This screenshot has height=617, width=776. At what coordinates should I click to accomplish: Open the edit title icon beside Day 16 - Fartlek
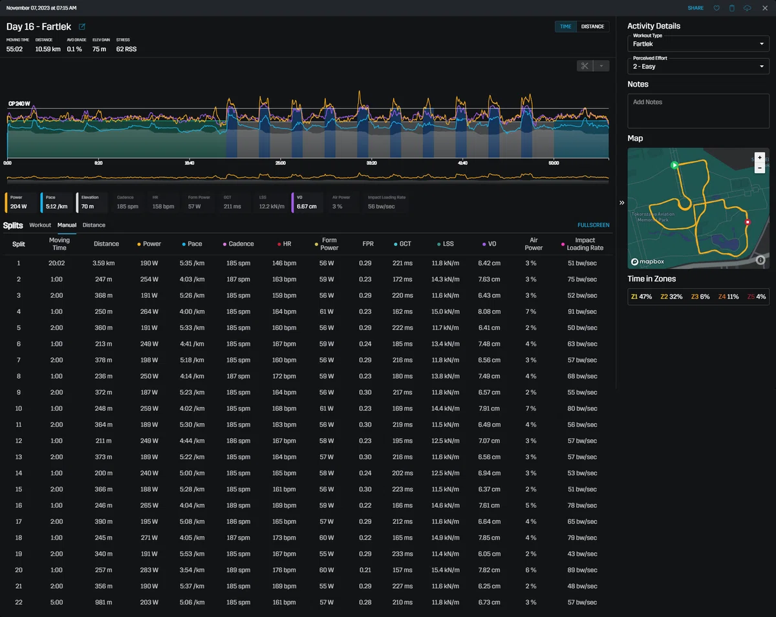(x=82, y=26)
